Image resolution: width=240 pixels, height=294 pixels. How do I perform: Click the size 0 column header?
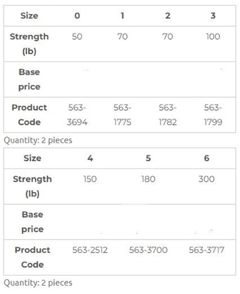pyautogui.click(x=77, y=16)
